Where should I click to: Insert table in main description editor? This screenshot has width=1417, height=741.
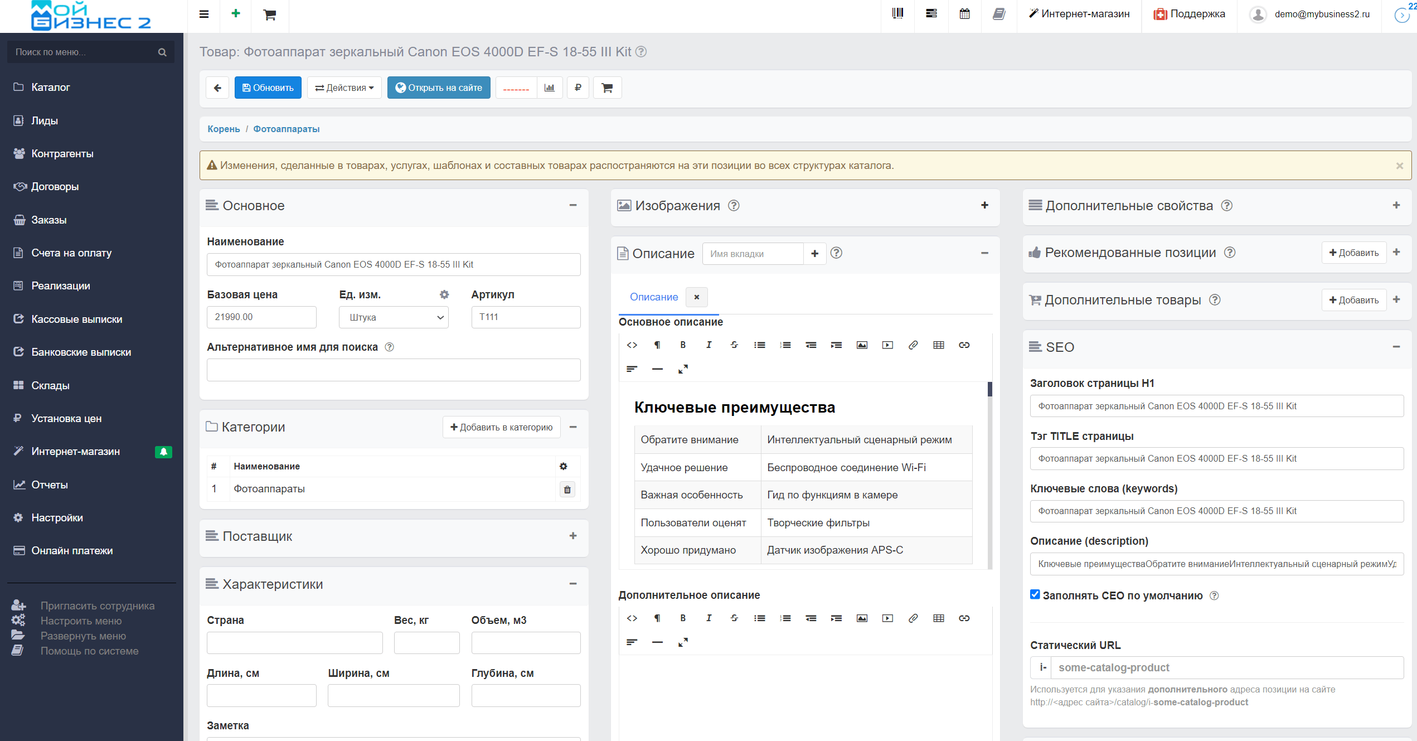pyautogui.click(x=939, y=345)
